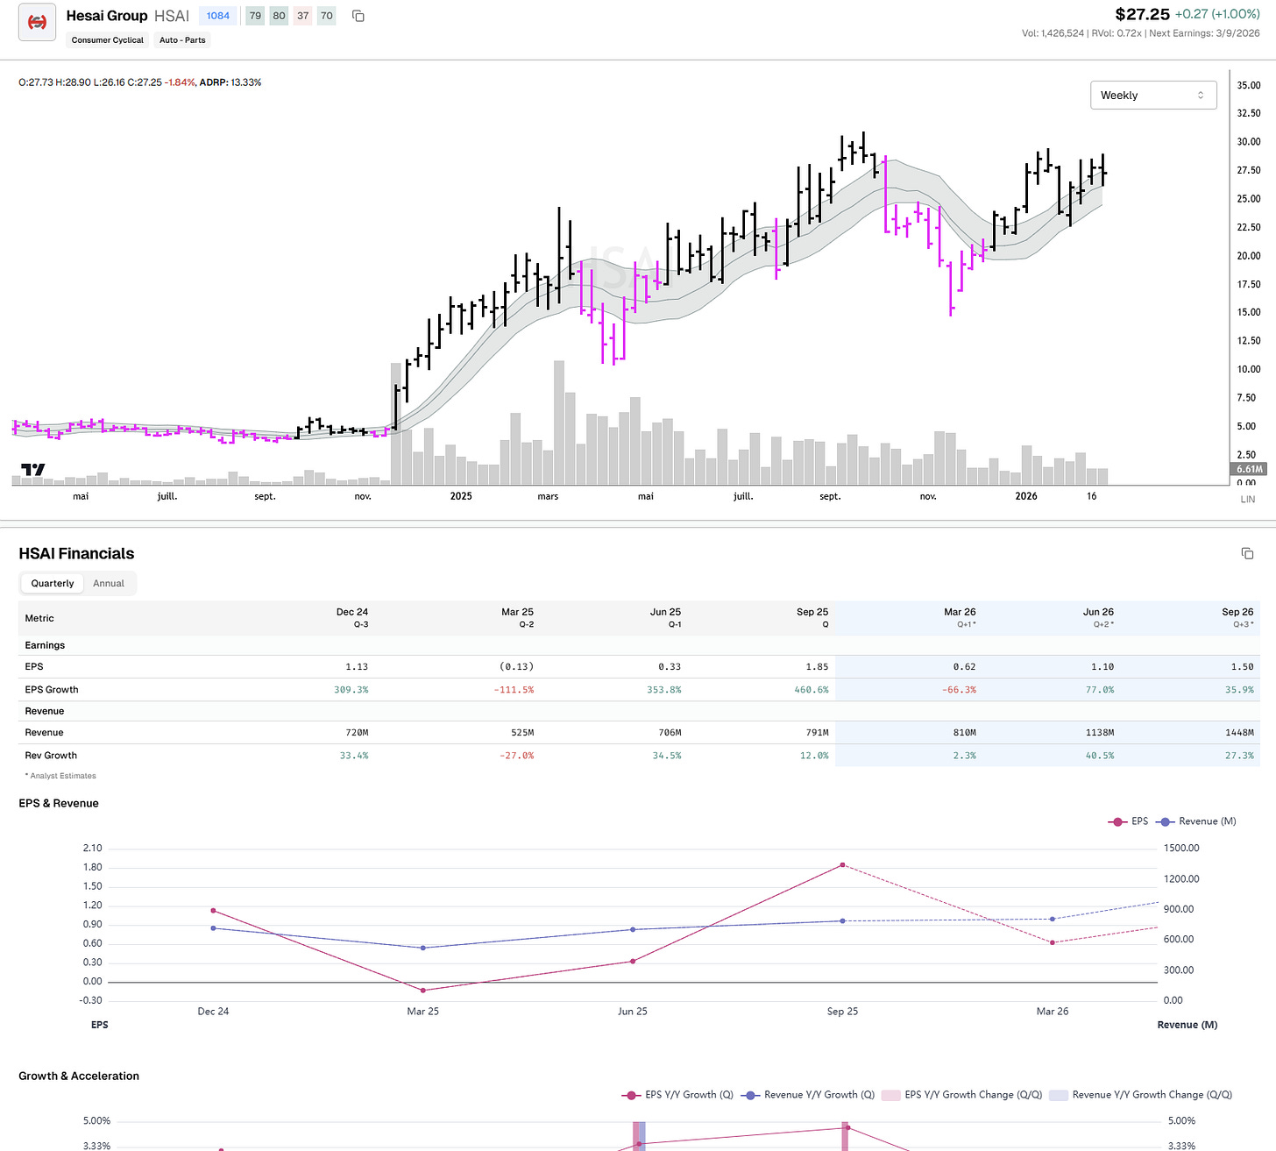Click the 2025 label on the time axis
Screen dimensions: 1276x1151
click(461, 496)
